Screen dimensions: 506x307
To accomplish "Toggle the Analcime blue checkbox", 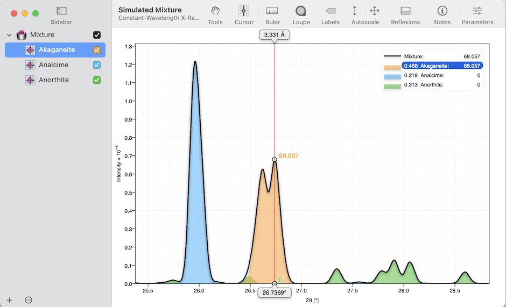I will pos(97,65).
